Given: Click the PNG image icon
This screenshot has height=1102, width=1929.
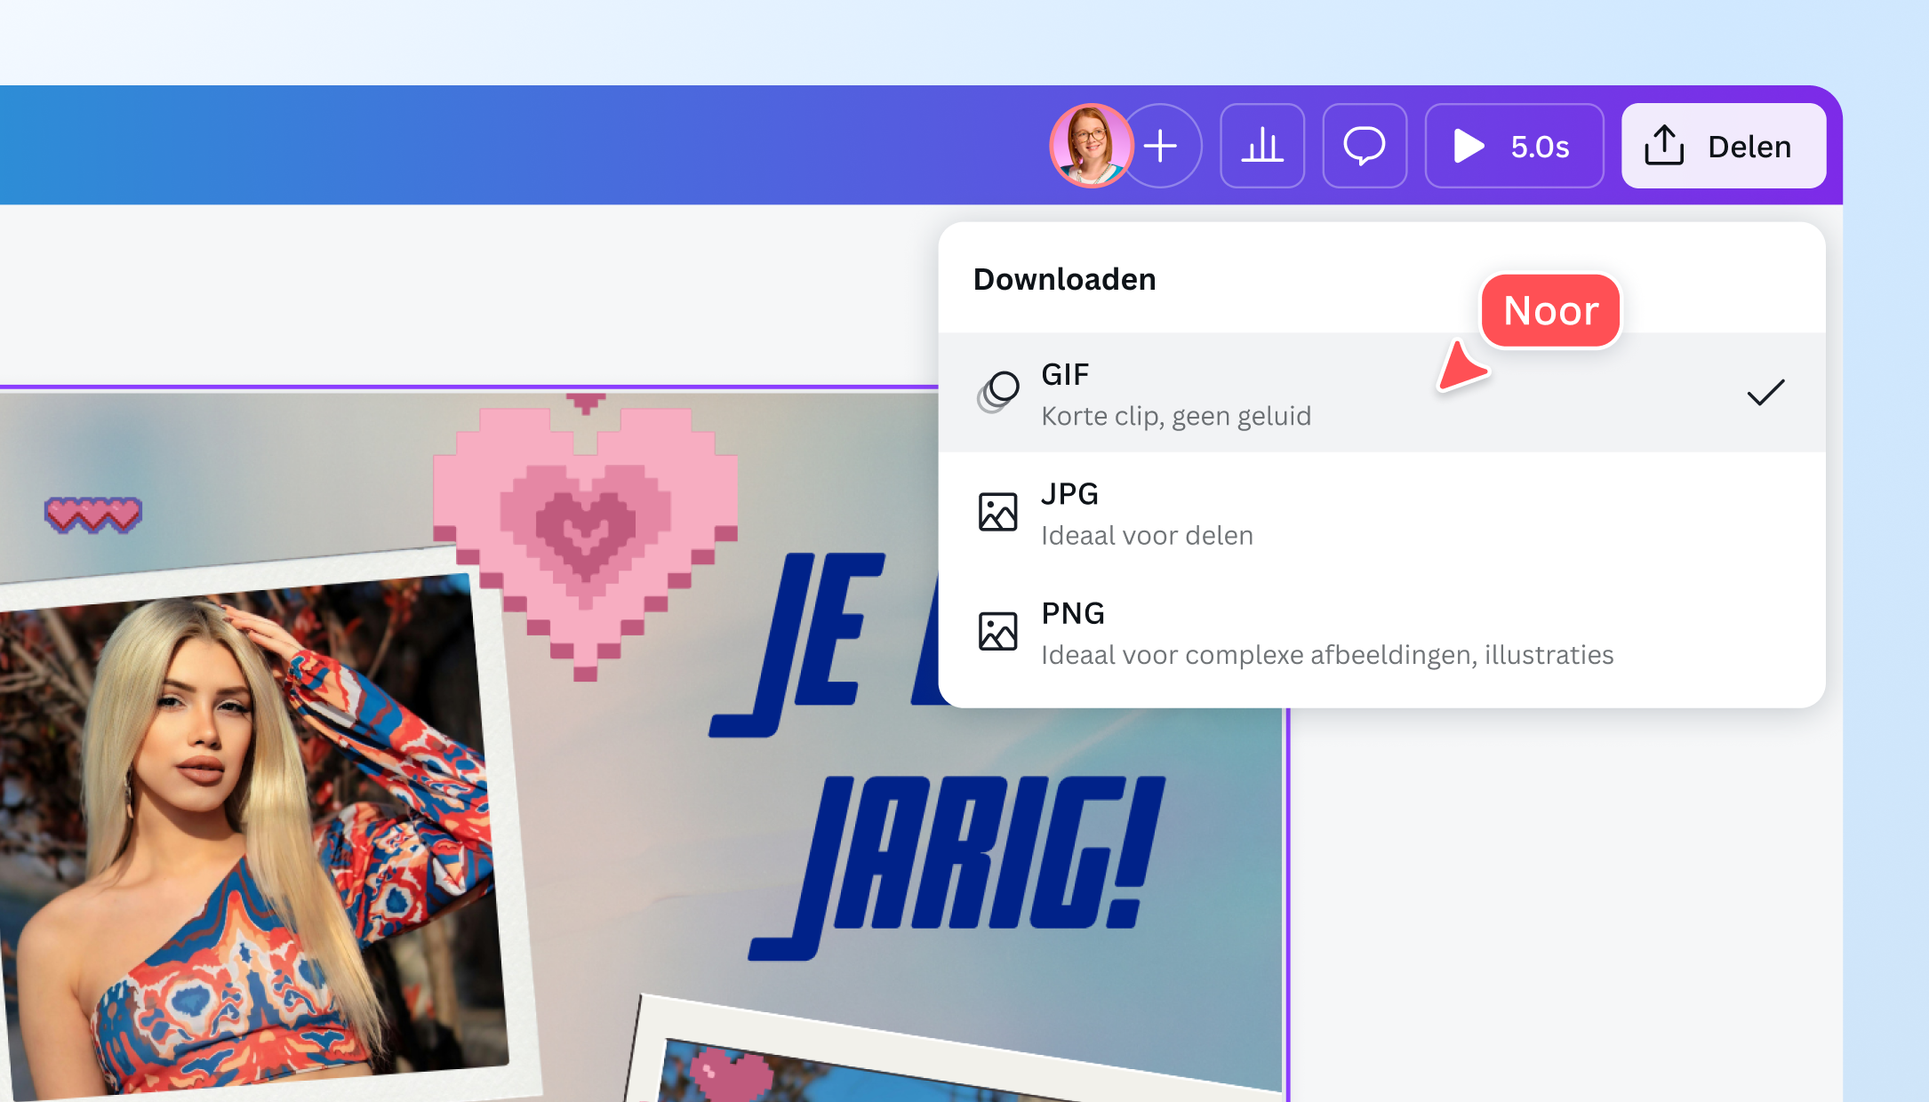Looking at the screenshot, I should coord(997,632).
